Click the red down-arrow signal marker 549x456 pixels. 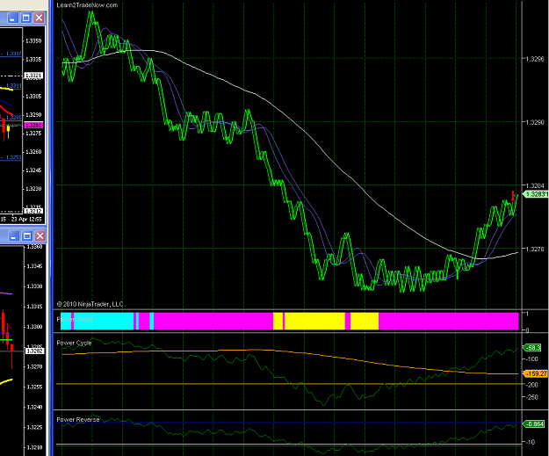click(513, 195)
